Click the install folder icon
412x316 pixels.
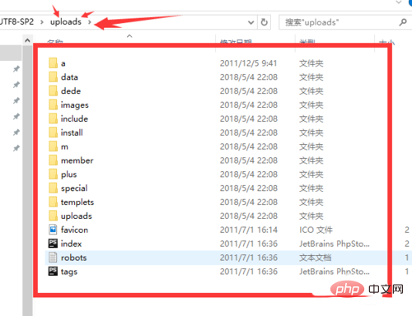click(53, 132)
